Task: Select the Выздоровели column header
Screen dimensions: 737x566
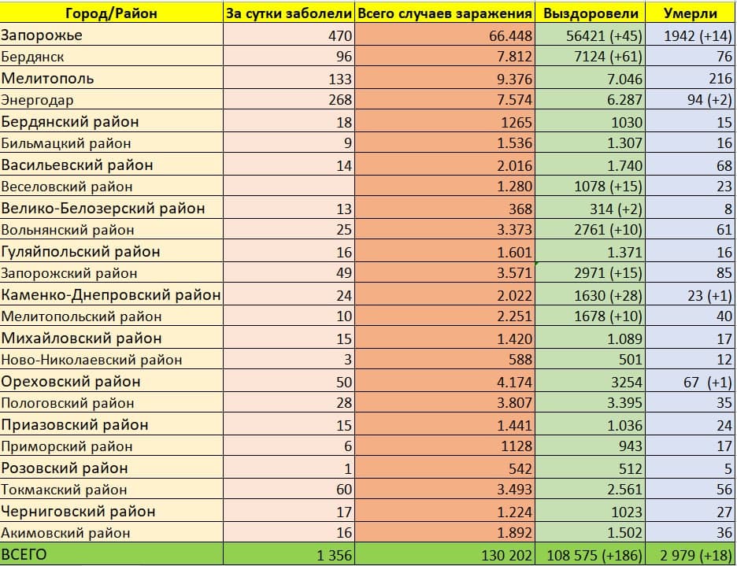Action: [x=590, y=13]
